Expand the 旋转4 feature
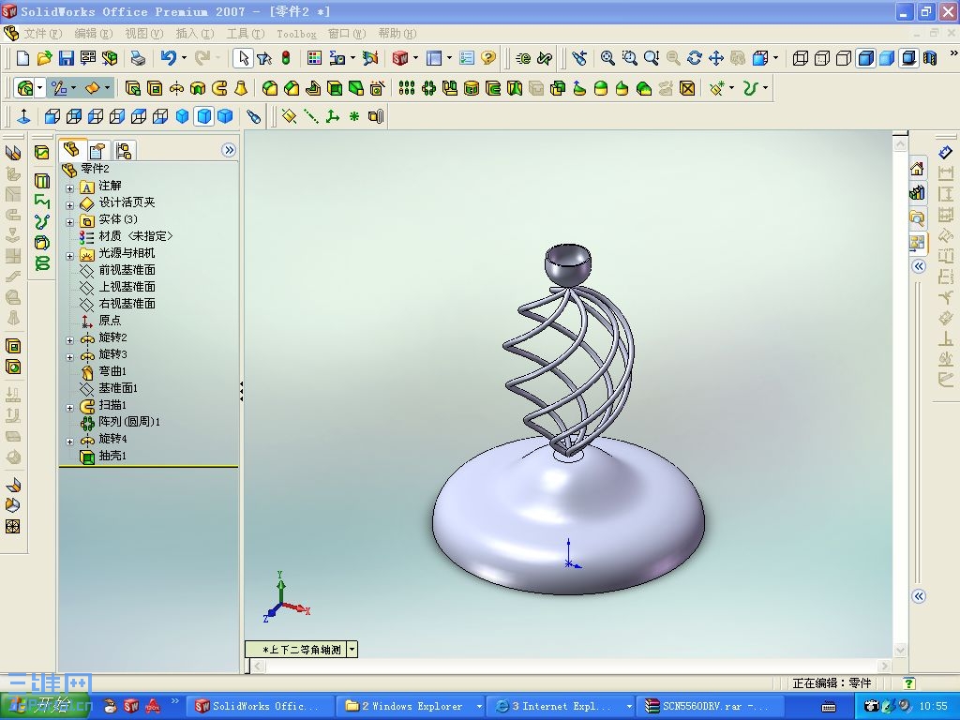This screenshot has height=720, width=960. coord(69,442)
